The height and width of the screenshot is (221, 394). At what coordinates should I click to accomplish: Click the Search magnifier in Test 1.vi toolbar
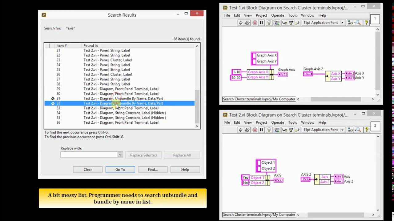pos(358,23)
